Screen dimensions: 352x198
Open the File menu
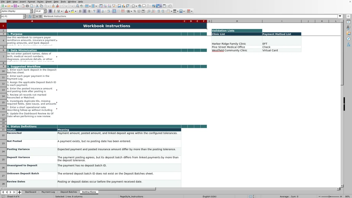pyautogui.click(x=3, y=1)
